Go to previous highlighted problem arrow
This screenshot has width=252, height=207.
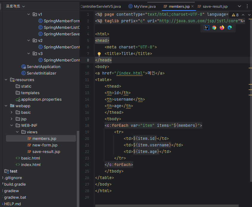[243, 15]
